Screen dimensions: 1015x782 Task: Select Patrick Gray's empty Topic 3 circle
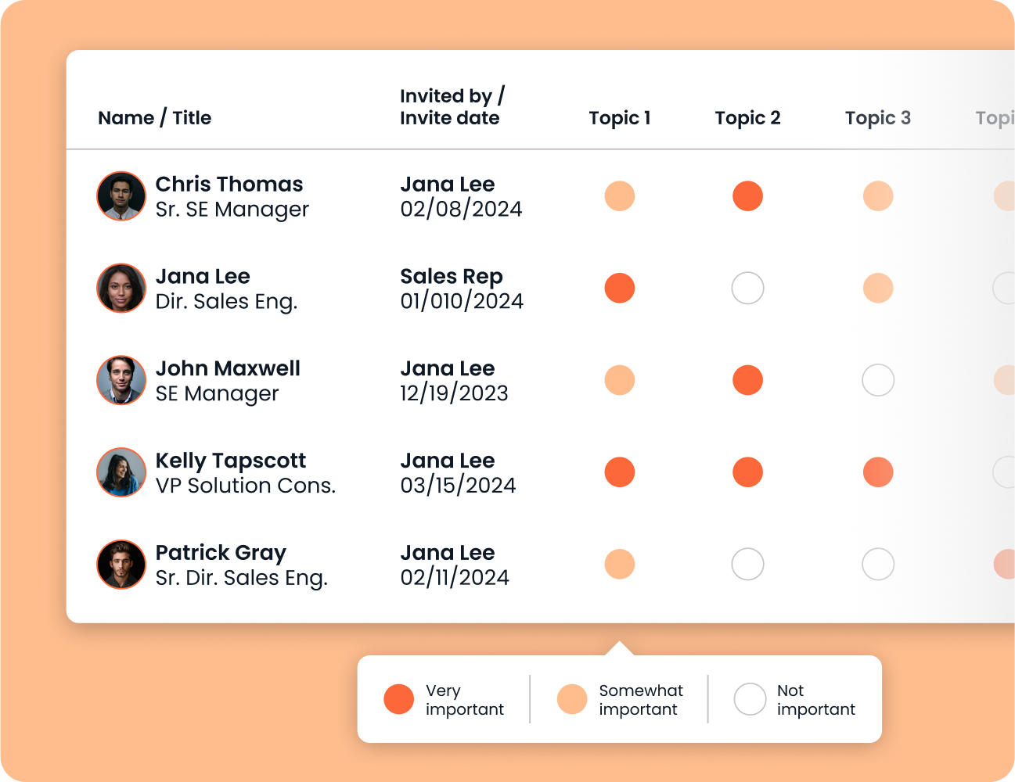[x=878, y=564]
